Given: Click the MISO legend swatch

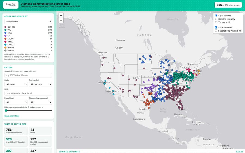Looking at the screenshot, I should (5, 33).
